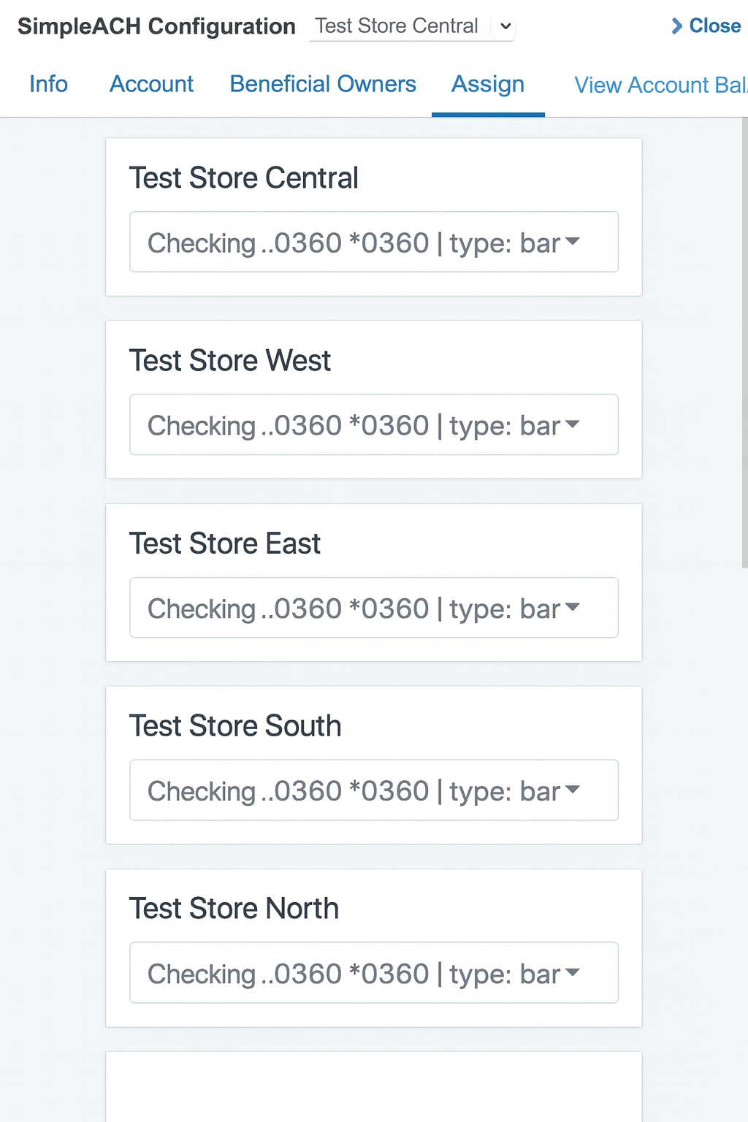This screenshot has height=1122, width=748.
Task: Change the assigned account for Test Store North
Action: click(x=373, y=972)
